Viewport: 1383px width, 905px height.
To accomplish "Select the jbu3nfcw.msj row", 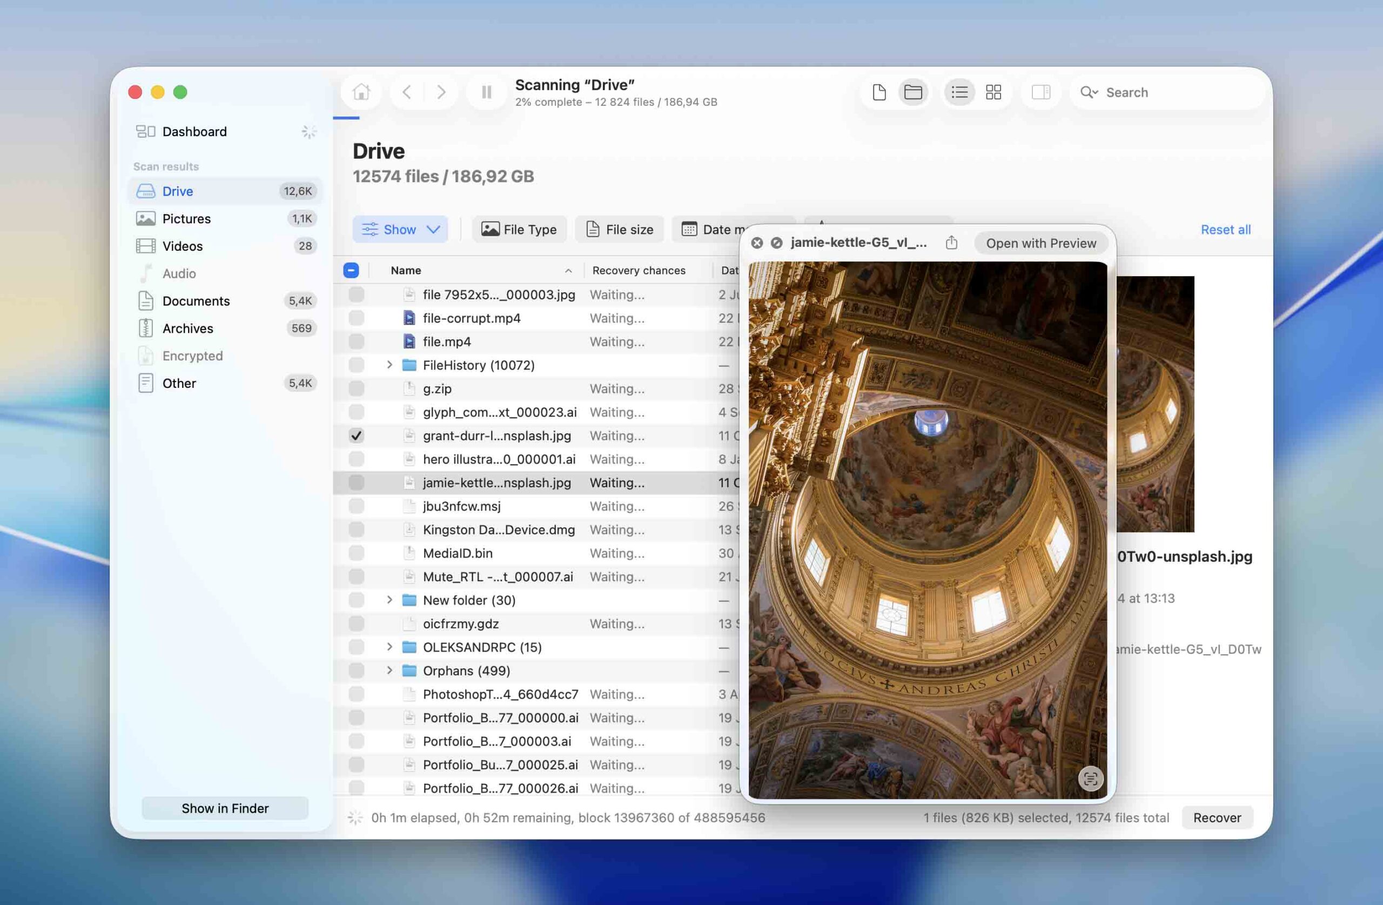I will (535, 506).
